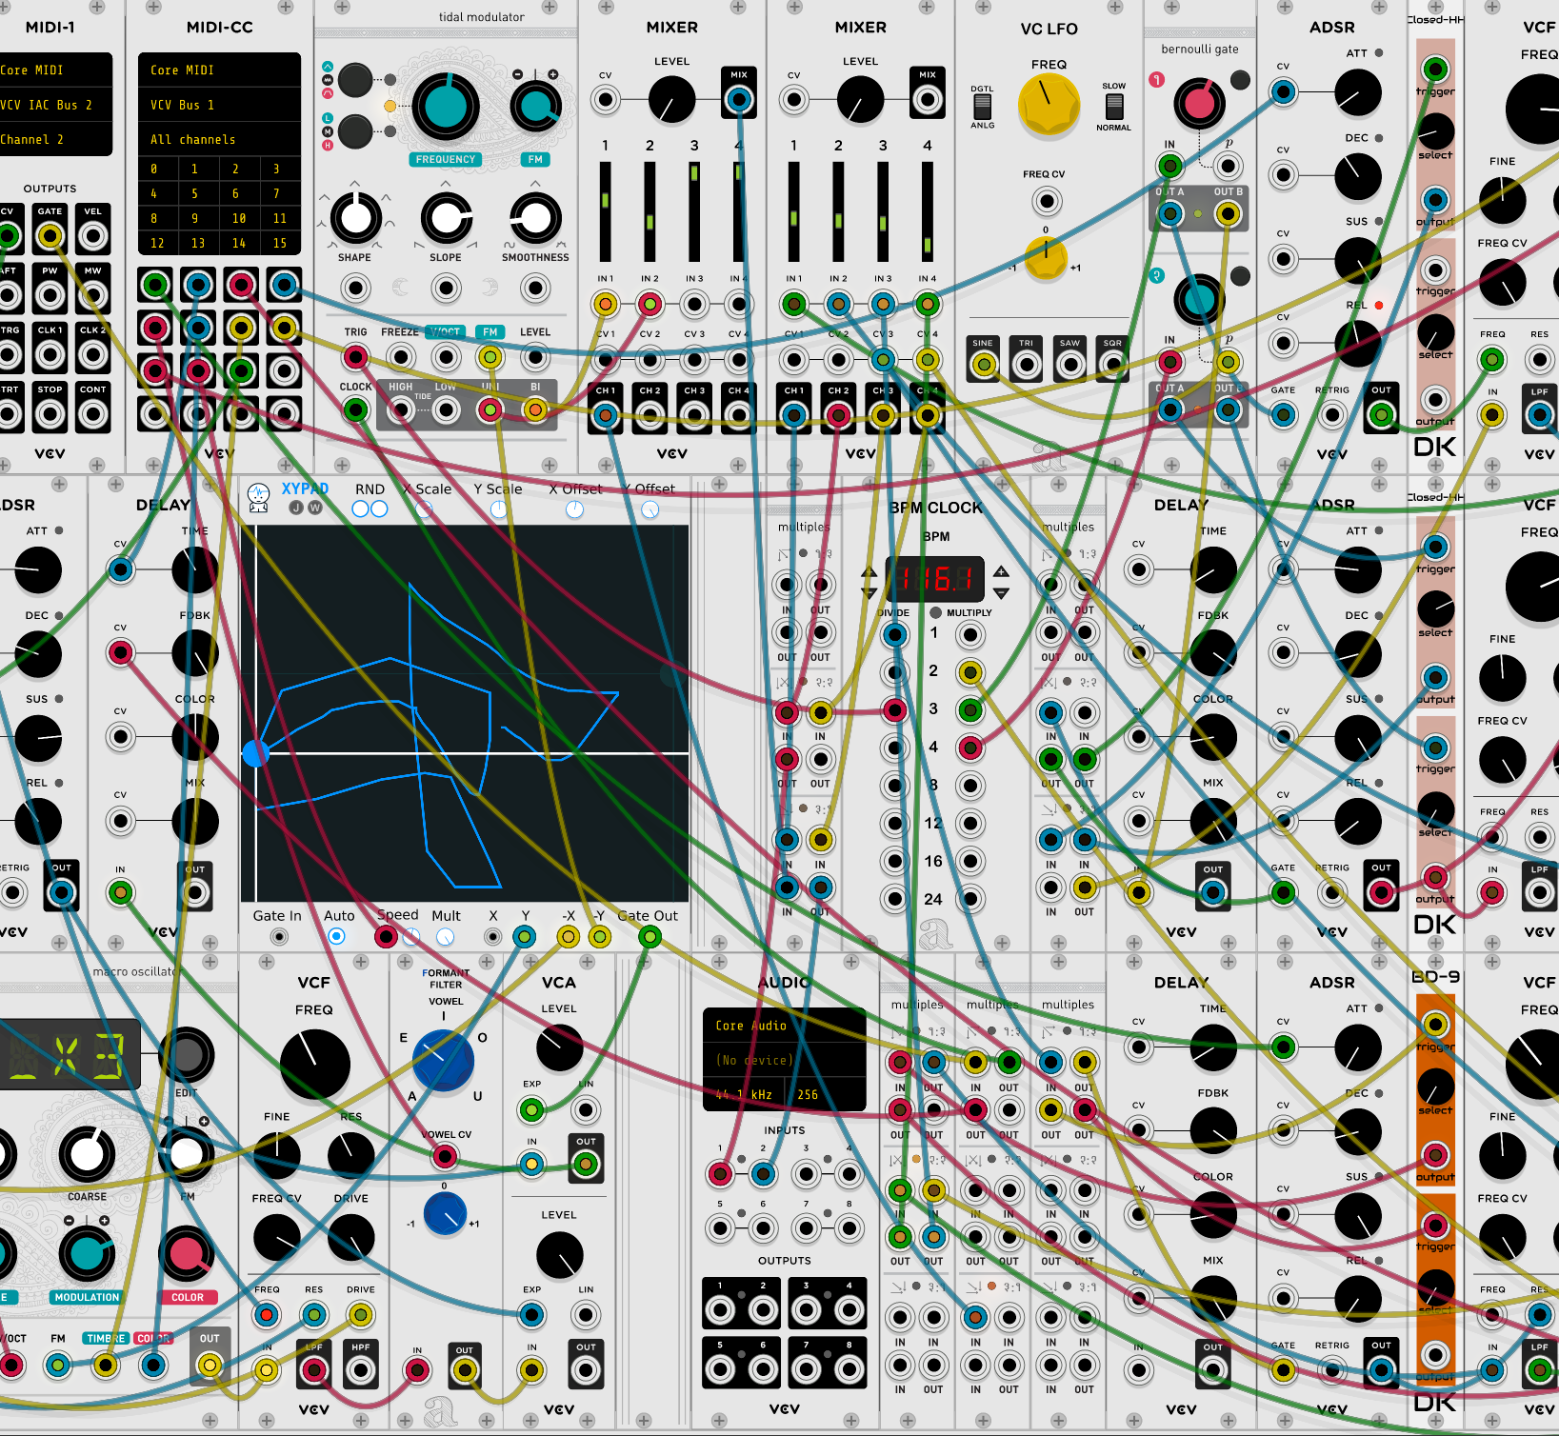Image resolution: width=1559 pixels, height=1436 pixels.
Task: Click the Formant Filter blue VOWEL knob
Action: [443, 1060]
